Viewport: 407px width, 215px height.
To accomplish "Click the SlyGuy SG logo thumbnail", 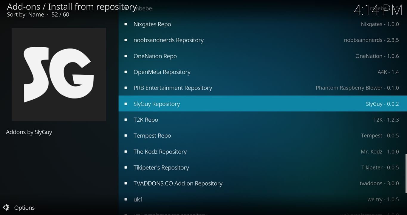I will click(59, 75).
